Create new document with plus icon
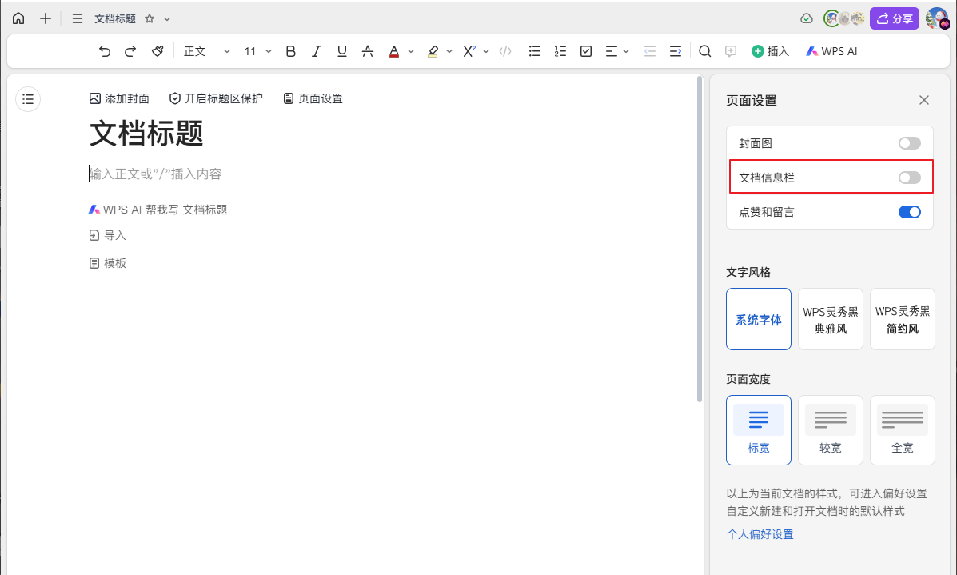 click(45, 18)
